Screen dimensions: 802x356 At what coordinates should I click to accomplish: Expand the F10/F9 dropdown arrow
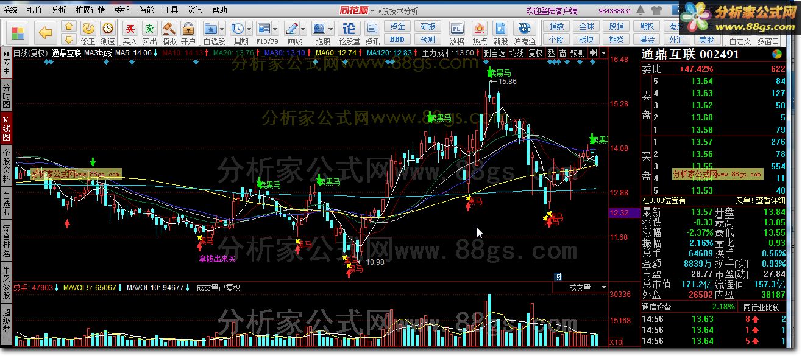[276, 28]
